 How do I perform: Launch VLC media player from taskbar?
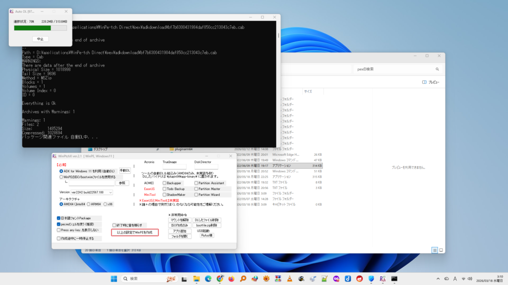tap(289, 279)
